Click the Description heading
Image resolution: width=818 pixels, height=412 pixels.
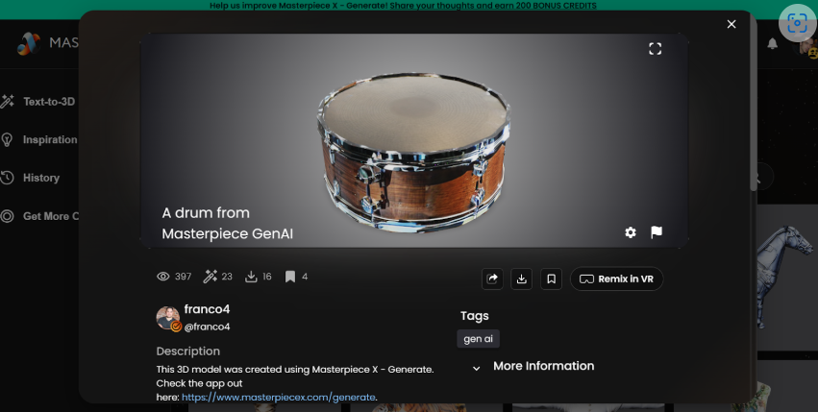[x=188, y=351]
